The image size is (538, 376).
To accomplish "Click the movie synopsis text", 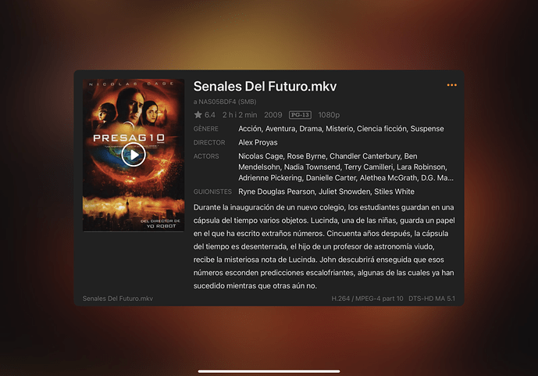I will tap(324, 246).
